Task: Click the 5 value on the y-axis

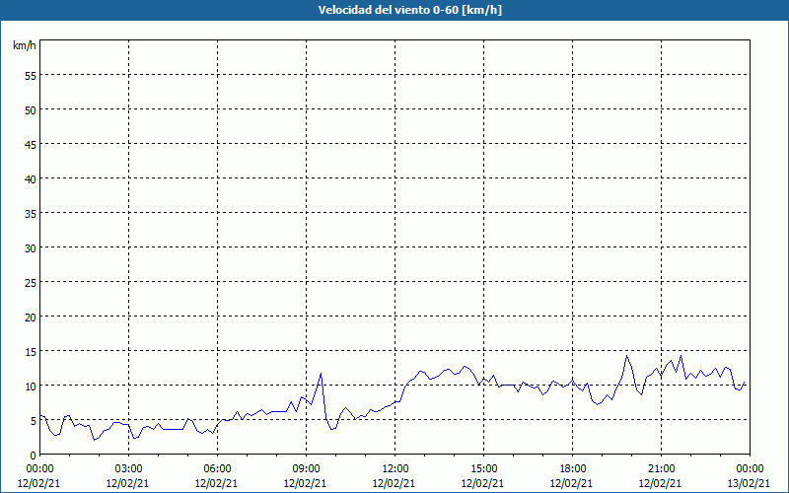Action: (34, 421)
